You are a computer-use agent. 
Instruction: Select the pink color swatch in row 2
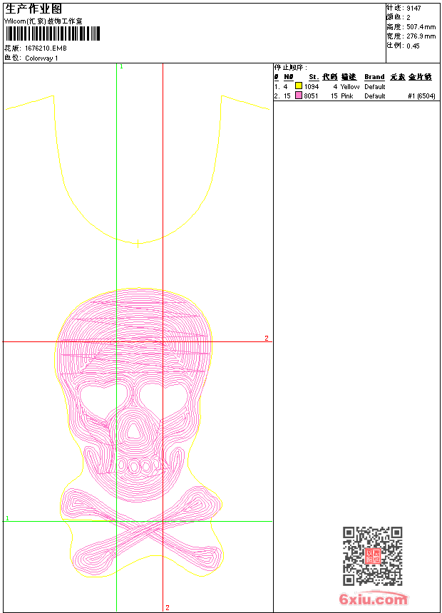pos(299,96)
